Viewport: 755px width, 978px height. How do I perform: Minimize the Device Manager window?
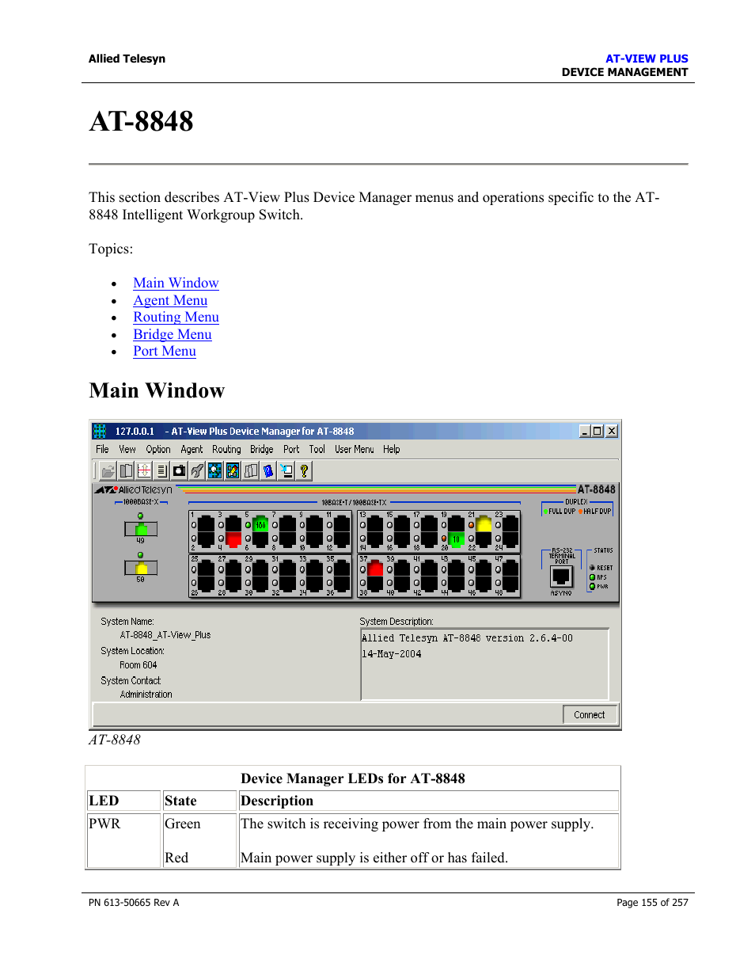coord(585,431)
